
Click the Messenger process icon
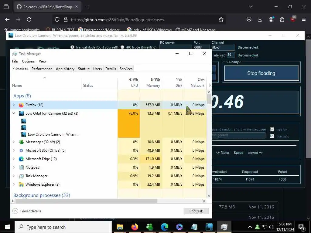(21, 142)
